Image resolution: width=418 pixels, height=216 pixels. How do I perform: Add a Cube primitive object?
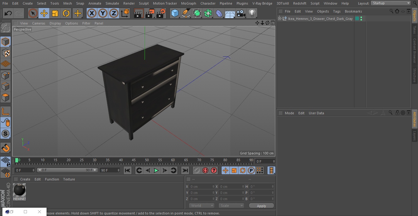[175, 13]
